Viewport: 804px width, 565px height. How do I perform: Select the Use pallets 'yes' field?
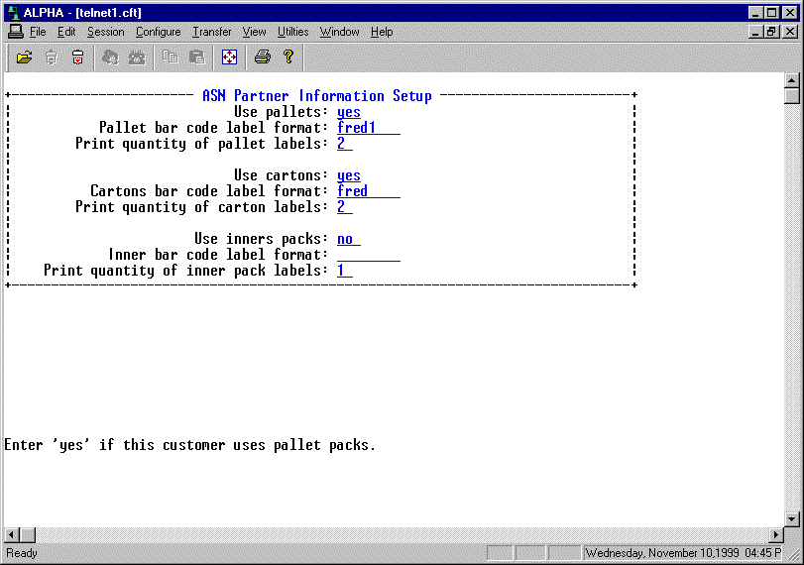pyautogui.click(x=349, y=112)
